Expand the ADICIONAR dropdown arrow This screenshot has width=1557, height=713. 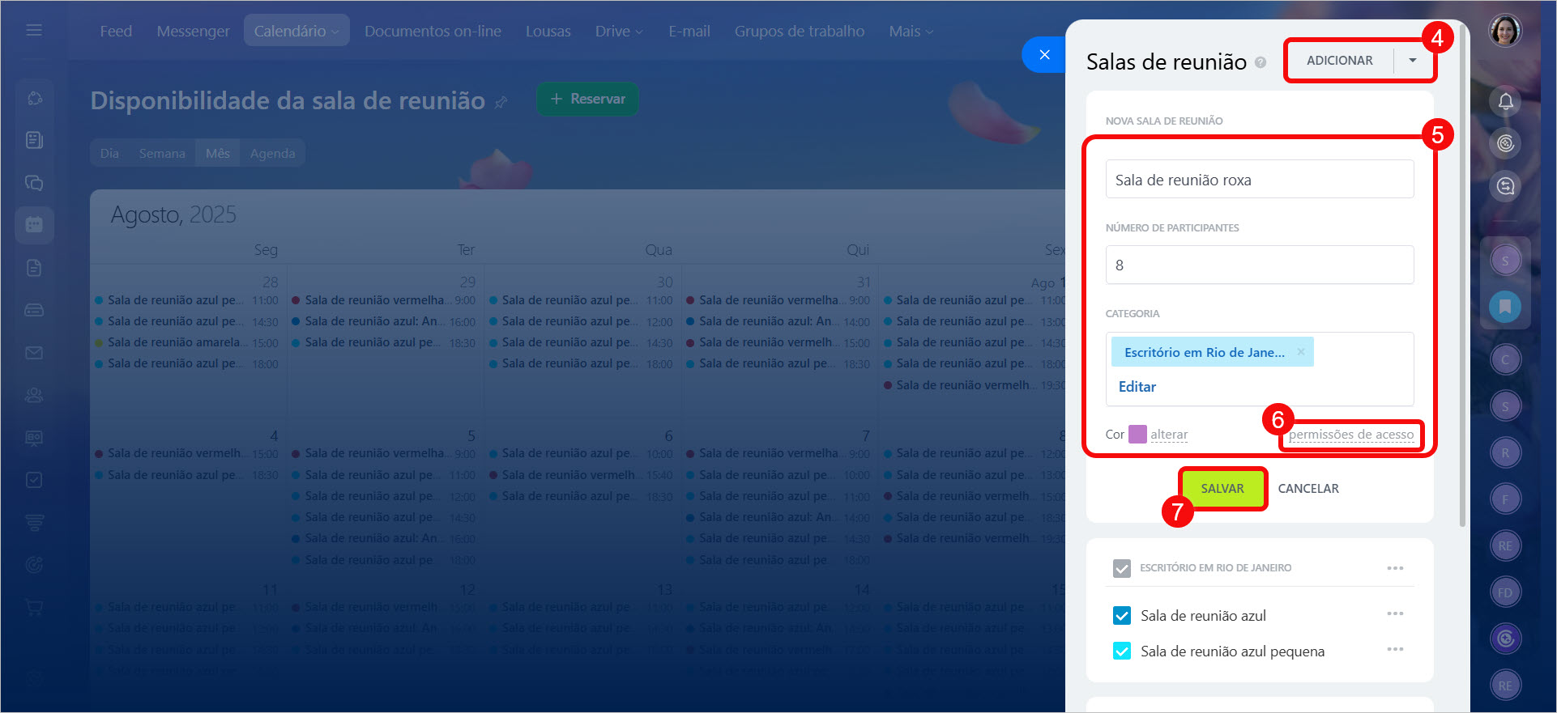click(x=1413, y=61)
